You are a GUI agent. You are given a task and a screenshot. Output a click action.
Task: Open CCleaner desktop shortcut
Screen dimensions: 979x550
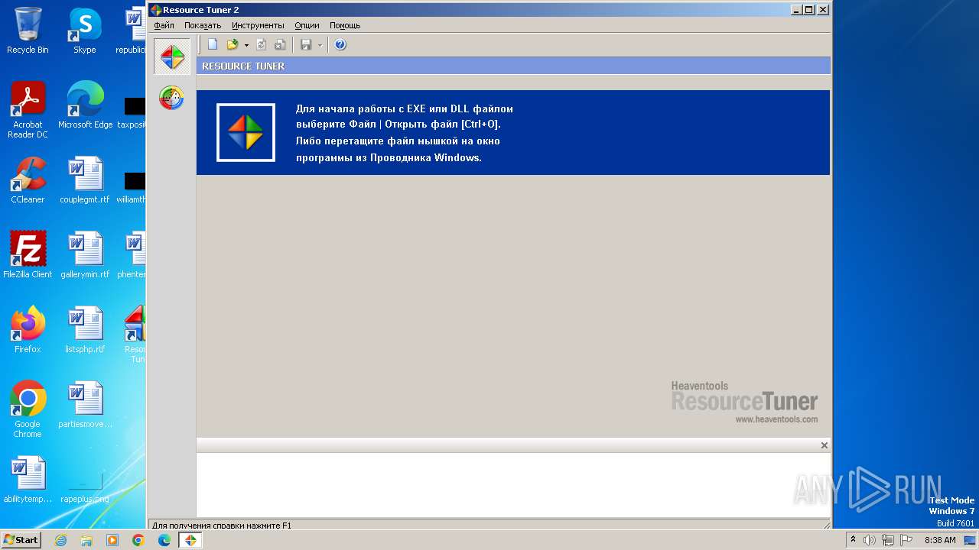(x=28, y=180)
